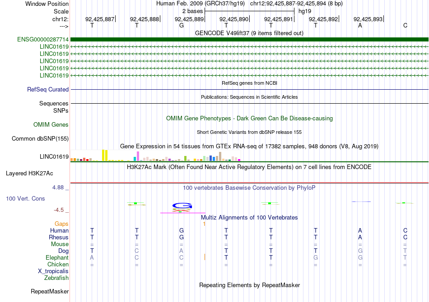Open the GENCODE V49lift37 track title
The width and height of the screenshot is (429, 302).
(x=249, y=33)
